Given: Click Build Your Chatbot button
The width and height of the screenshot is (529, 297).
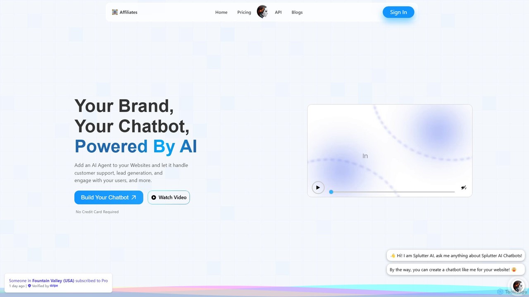Looking at the screenshot, I should 109,197.
